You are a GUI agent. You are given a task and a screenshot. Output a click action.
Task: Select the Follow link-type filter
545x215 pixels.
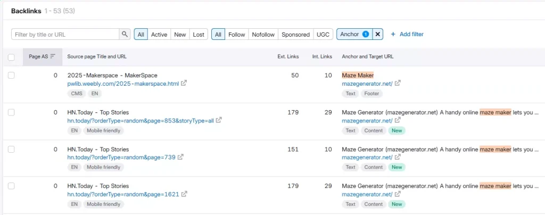237,35
